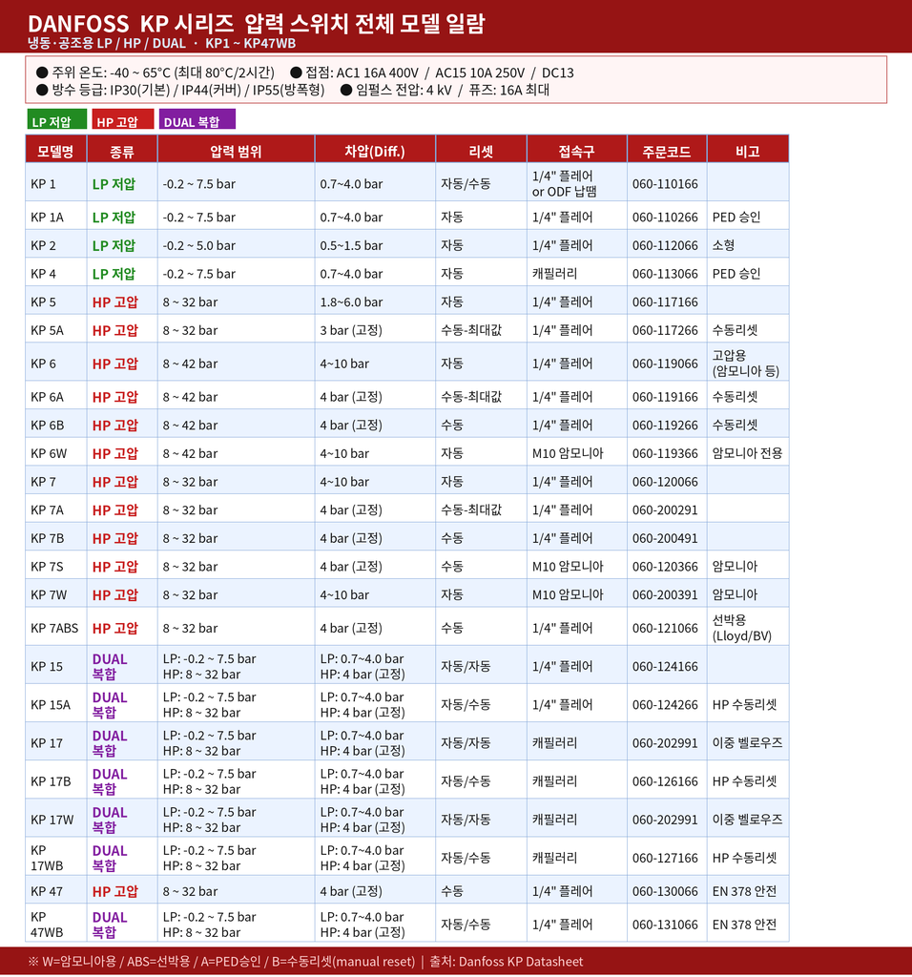This screenshot has height=977, width=912.
Task: Select the "모델명" column header
Action: pos(55,151)
